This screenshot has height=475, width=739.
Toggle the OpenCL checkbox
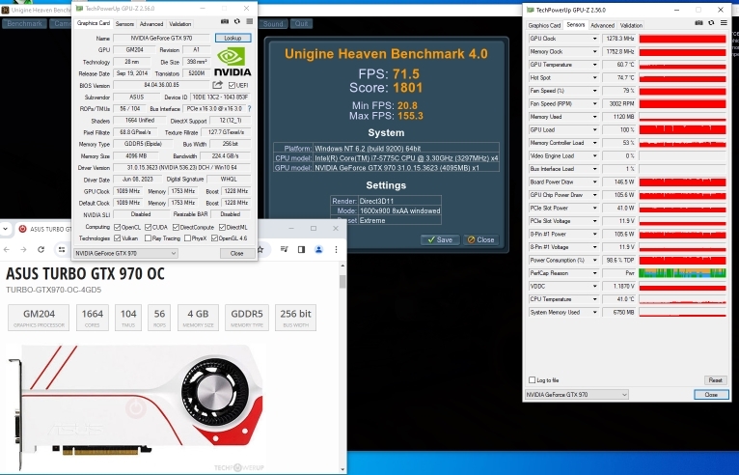click(x=118, y=227)
